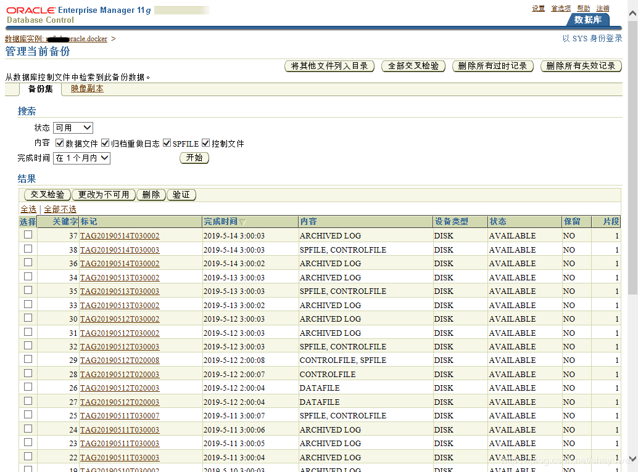The height and width of the screenshot is (472, 638).
Task: Click 注销 to log out
Action: [603, 8]
